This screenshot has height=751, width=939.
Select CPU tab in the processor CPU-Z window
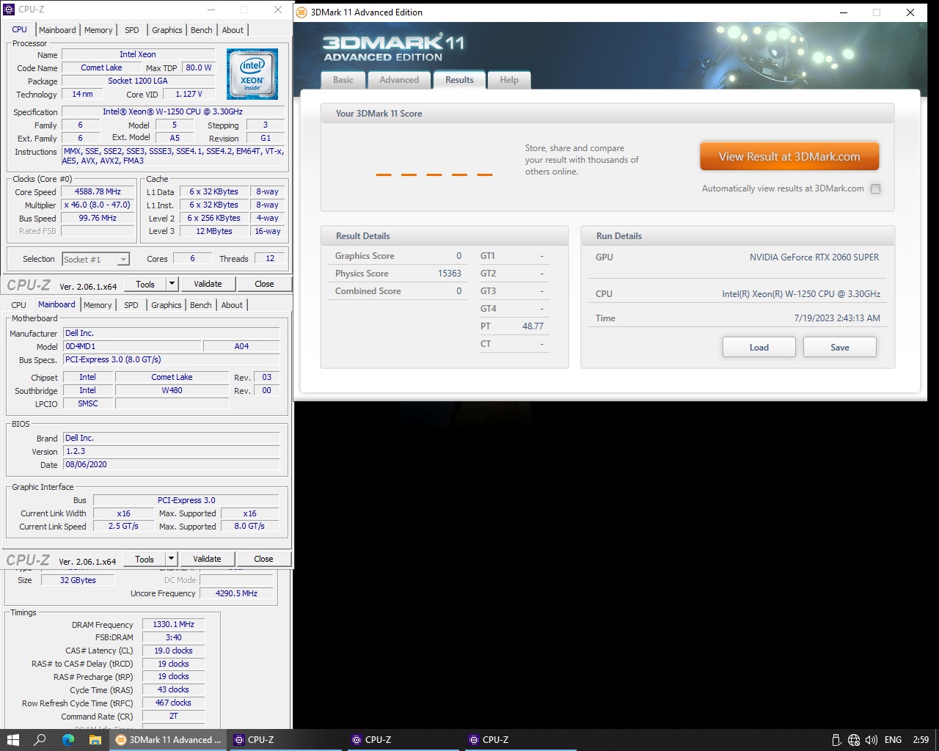(20, 29)
